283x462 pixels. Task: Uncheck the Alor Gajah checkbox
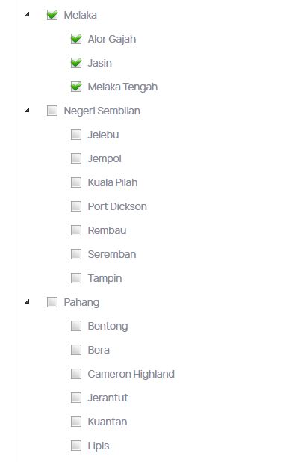pyautogui.click(x=76, y=39)
